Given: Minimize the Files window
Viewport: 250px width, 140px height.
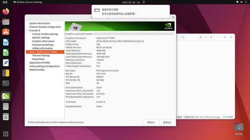Looking at the screenshot, I should tap(219, 37).
